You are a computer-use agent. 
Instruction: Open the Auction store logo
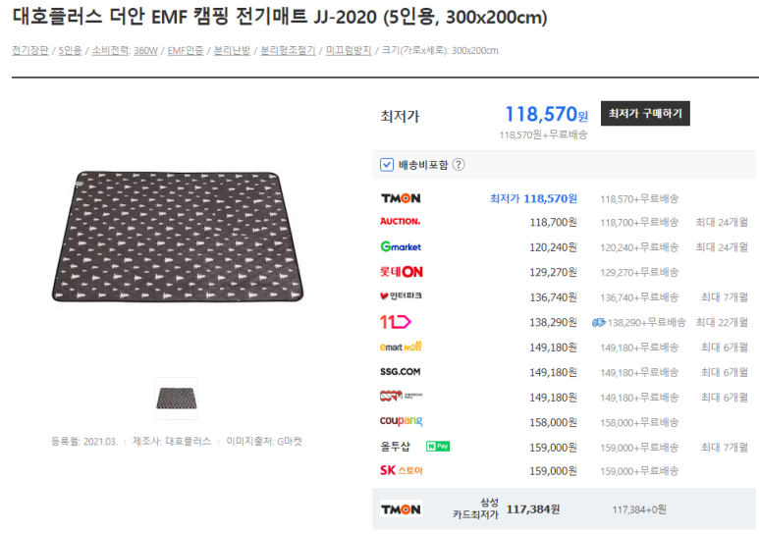[x=401, y=222]
